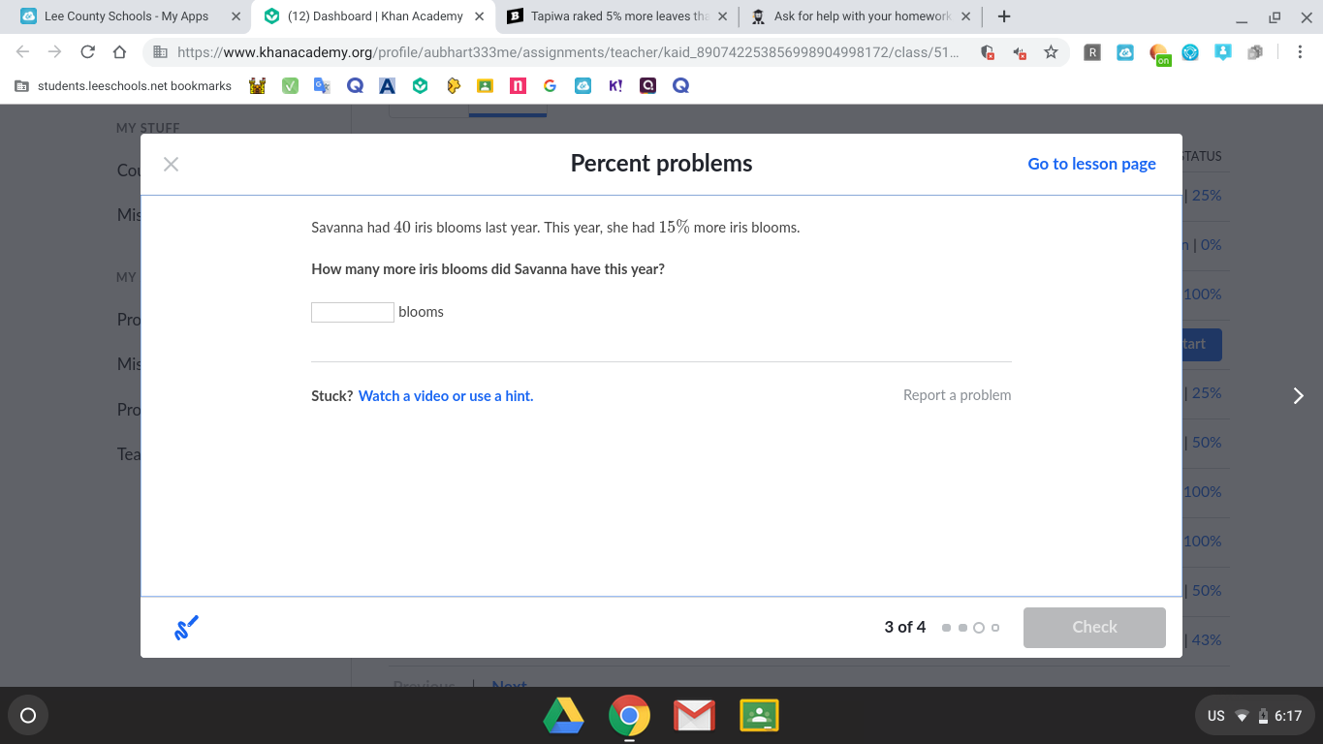Open the students.leeschools.net bookmarks folder
Viewport: 1323px width, 744px height.
click(x=123, y=86)
